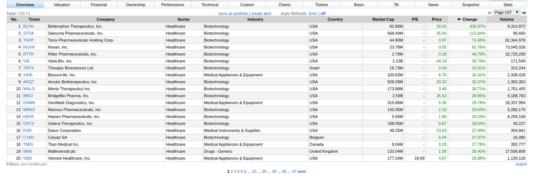Open the MRNS ticker link
This screenshot has height=187, width=535.
click(29, 110)
